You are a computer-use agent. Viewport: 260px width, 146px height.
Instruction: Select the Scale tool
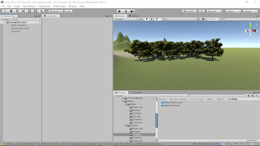24,11
